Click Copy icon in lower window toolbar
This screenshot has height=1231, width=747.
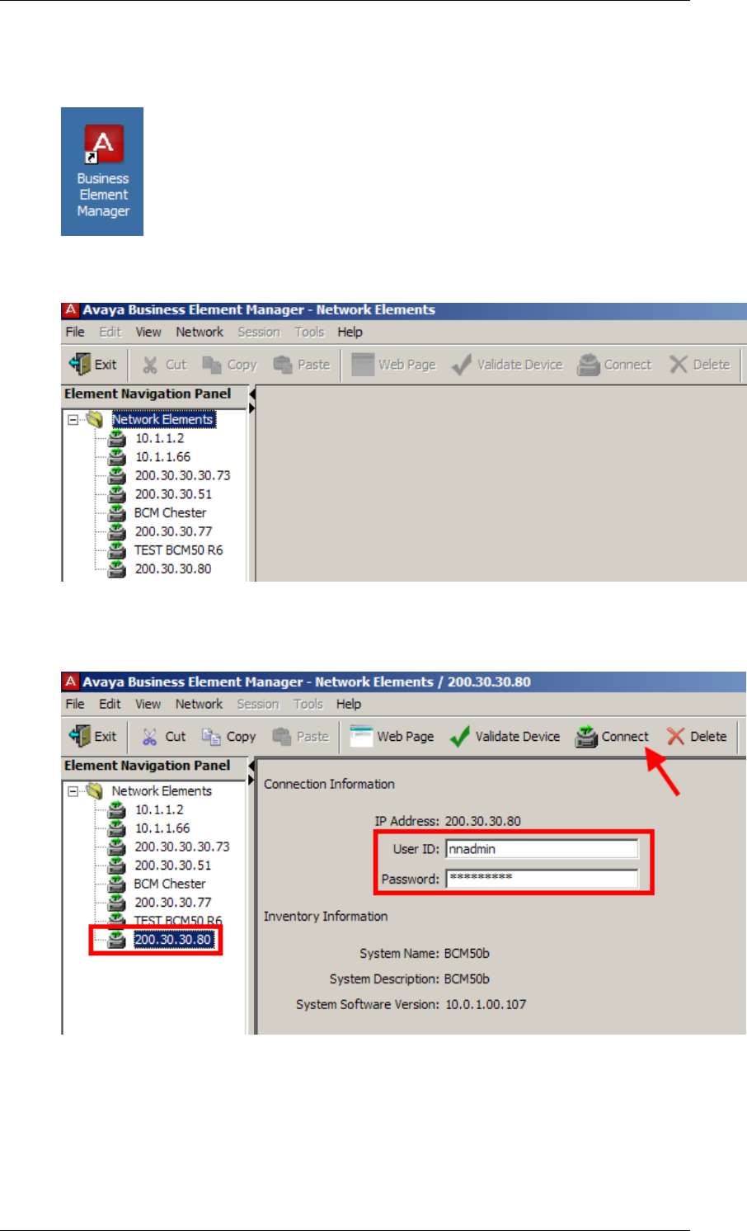coord(212,737)
